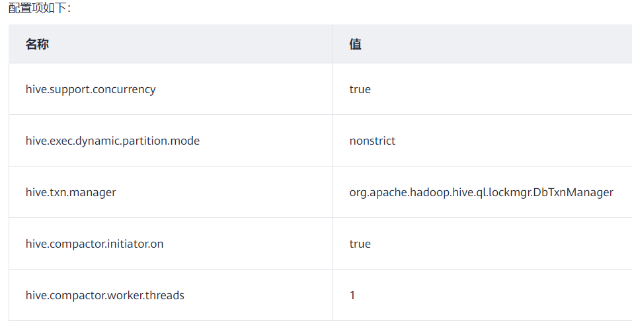Click the 值 column header
This screenshot has height=325, width=632.
[x=355, y=44]
